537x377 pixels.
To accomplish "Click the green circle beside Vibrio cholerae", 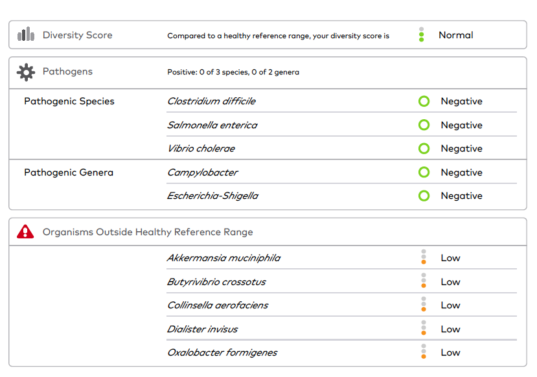I will pos(424,148).
